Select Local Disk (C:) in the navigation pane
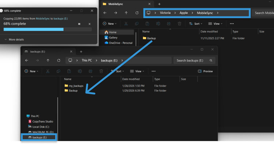 coord(39,127)
